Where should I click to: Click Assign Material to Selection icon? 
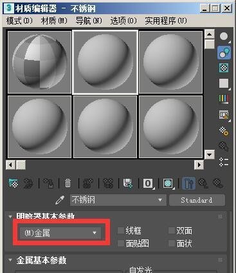tap(48, 183)
